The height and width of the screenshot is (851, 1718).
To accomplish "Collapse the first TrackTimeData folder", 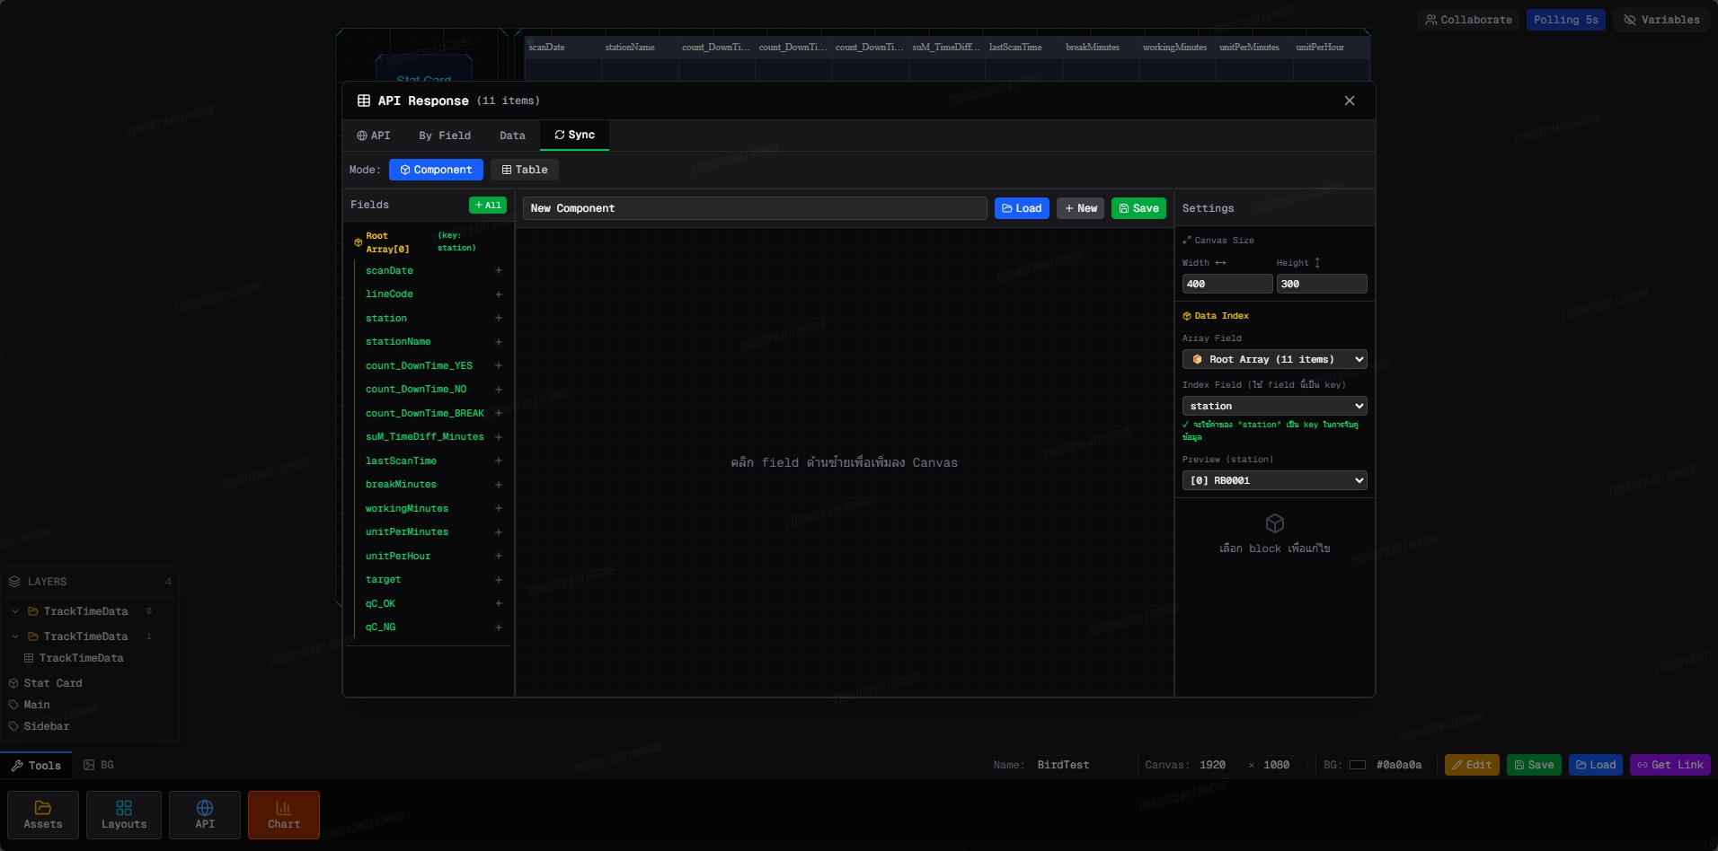I will click(x=15, y=611).
